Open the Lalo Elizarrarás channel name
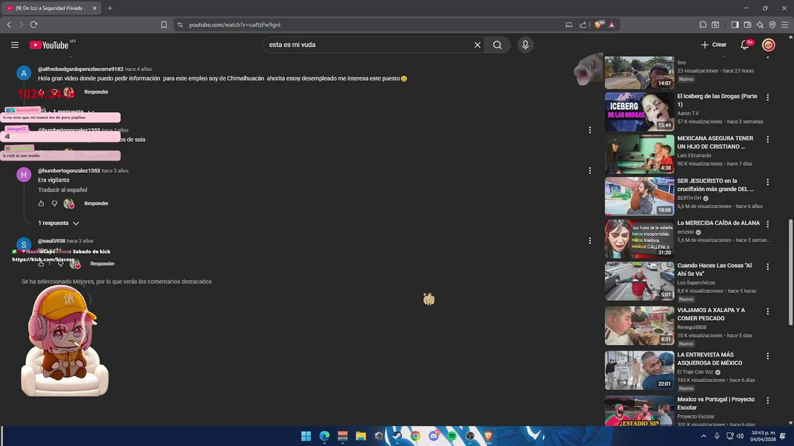The height and width of the screenshot is (446, 794). tap(694, 155)
